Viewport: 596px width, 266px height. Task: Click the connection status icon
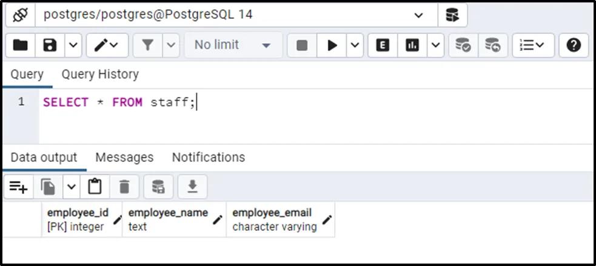(19, 15)
